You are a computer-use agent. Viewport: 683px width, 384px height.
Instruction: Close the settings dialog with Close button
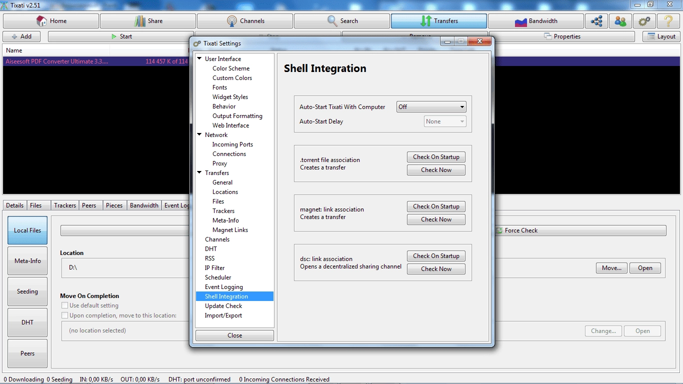234,335
